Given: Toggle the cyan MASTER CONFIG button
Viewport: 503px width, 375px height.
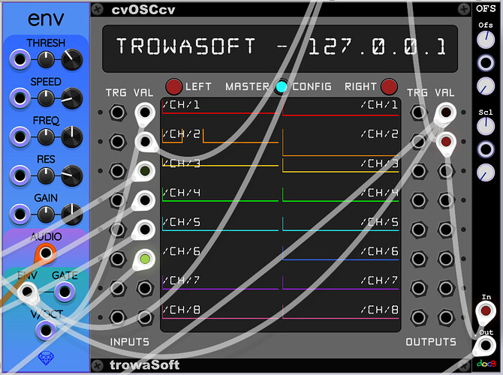Looking at the screenshot, I should click(x=282, y=87).
